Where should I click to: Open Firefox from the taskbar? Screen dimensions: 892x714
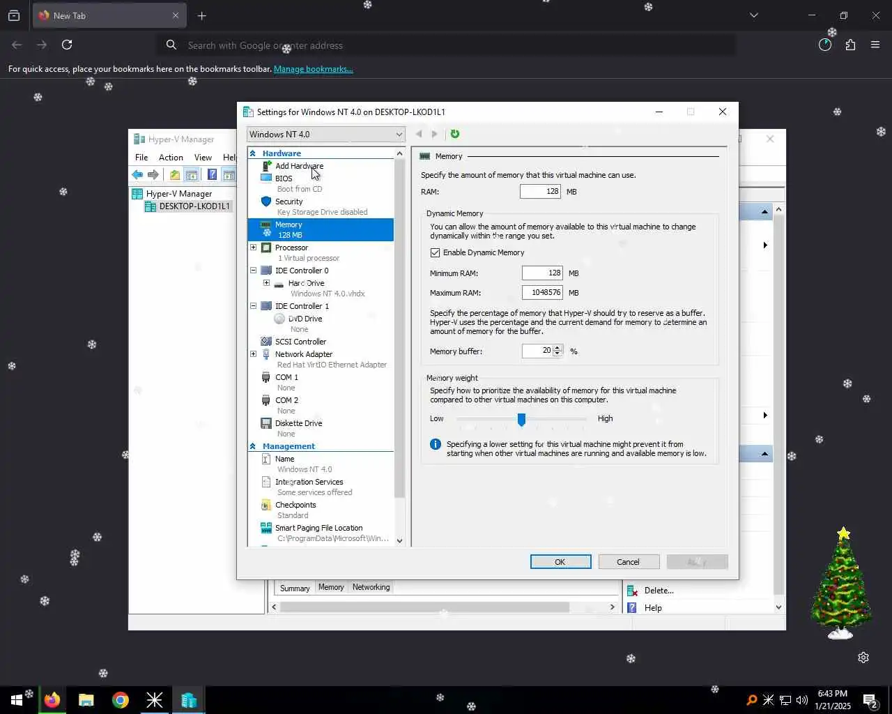point(52,700)
